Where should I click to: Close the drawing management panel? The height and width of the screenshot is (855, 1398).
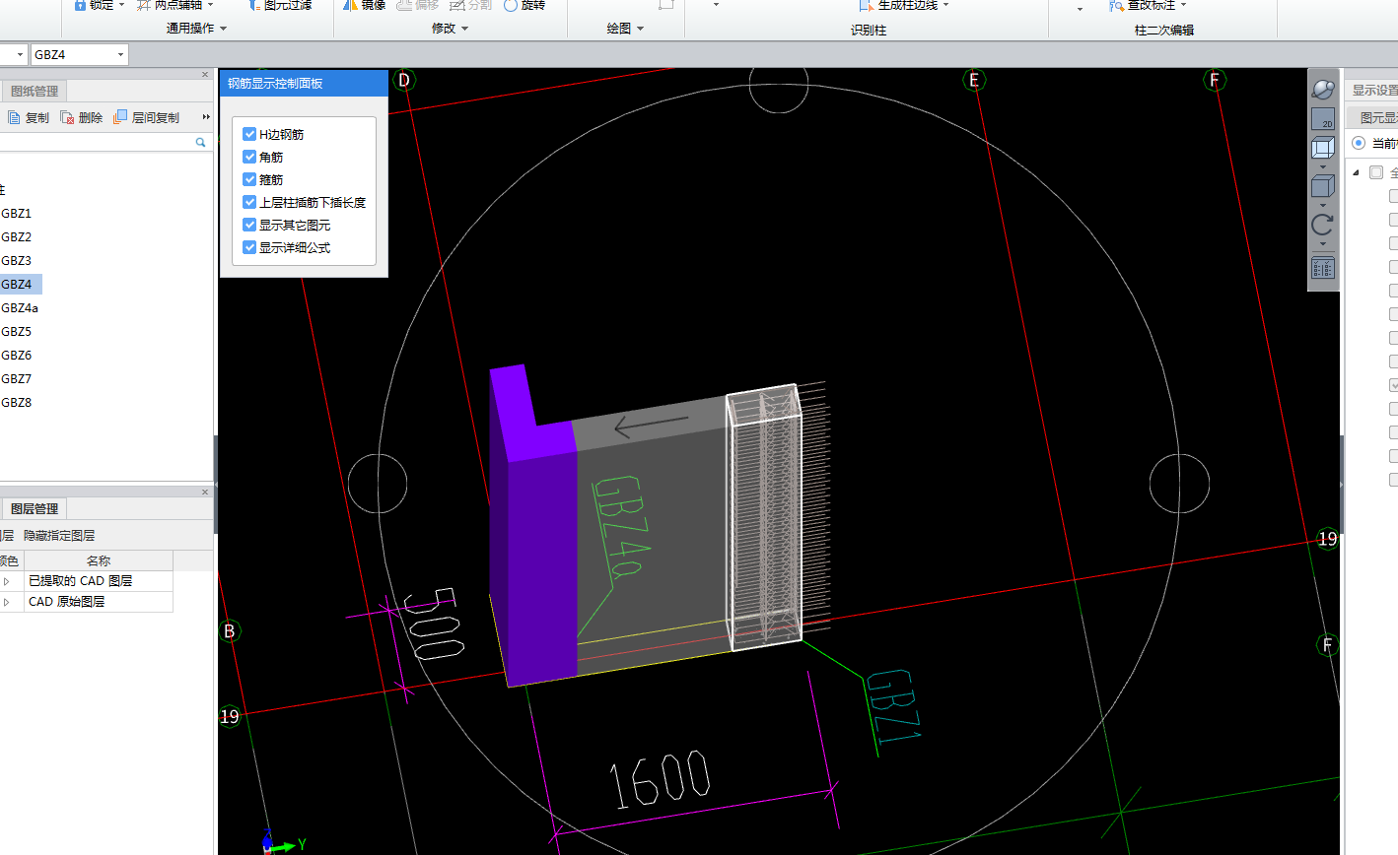[x=205, y=75]
